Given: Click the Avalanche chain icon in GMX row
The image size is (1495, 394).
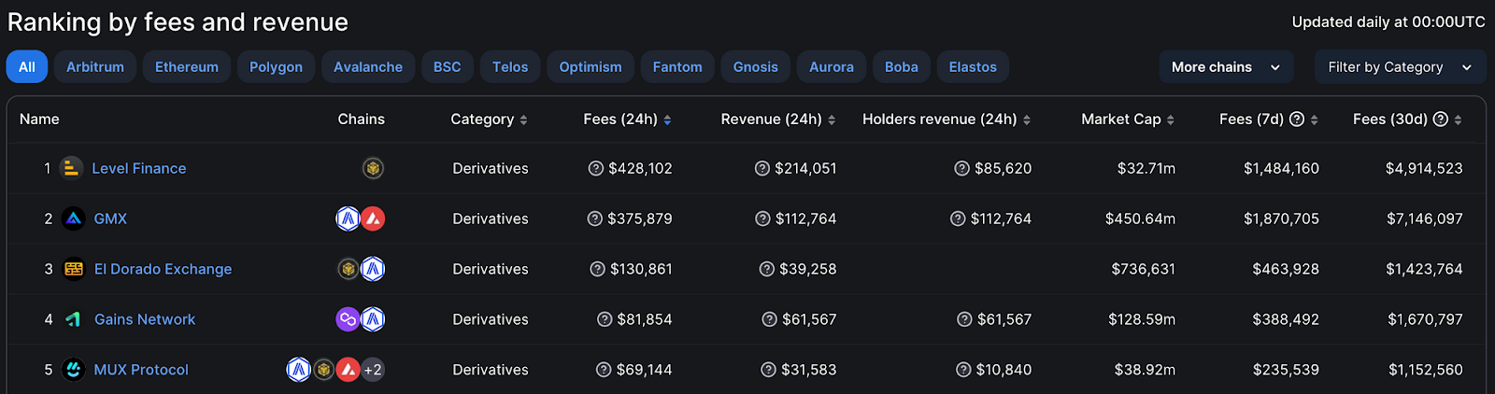Looking at the screenshot, I should 373,218.
